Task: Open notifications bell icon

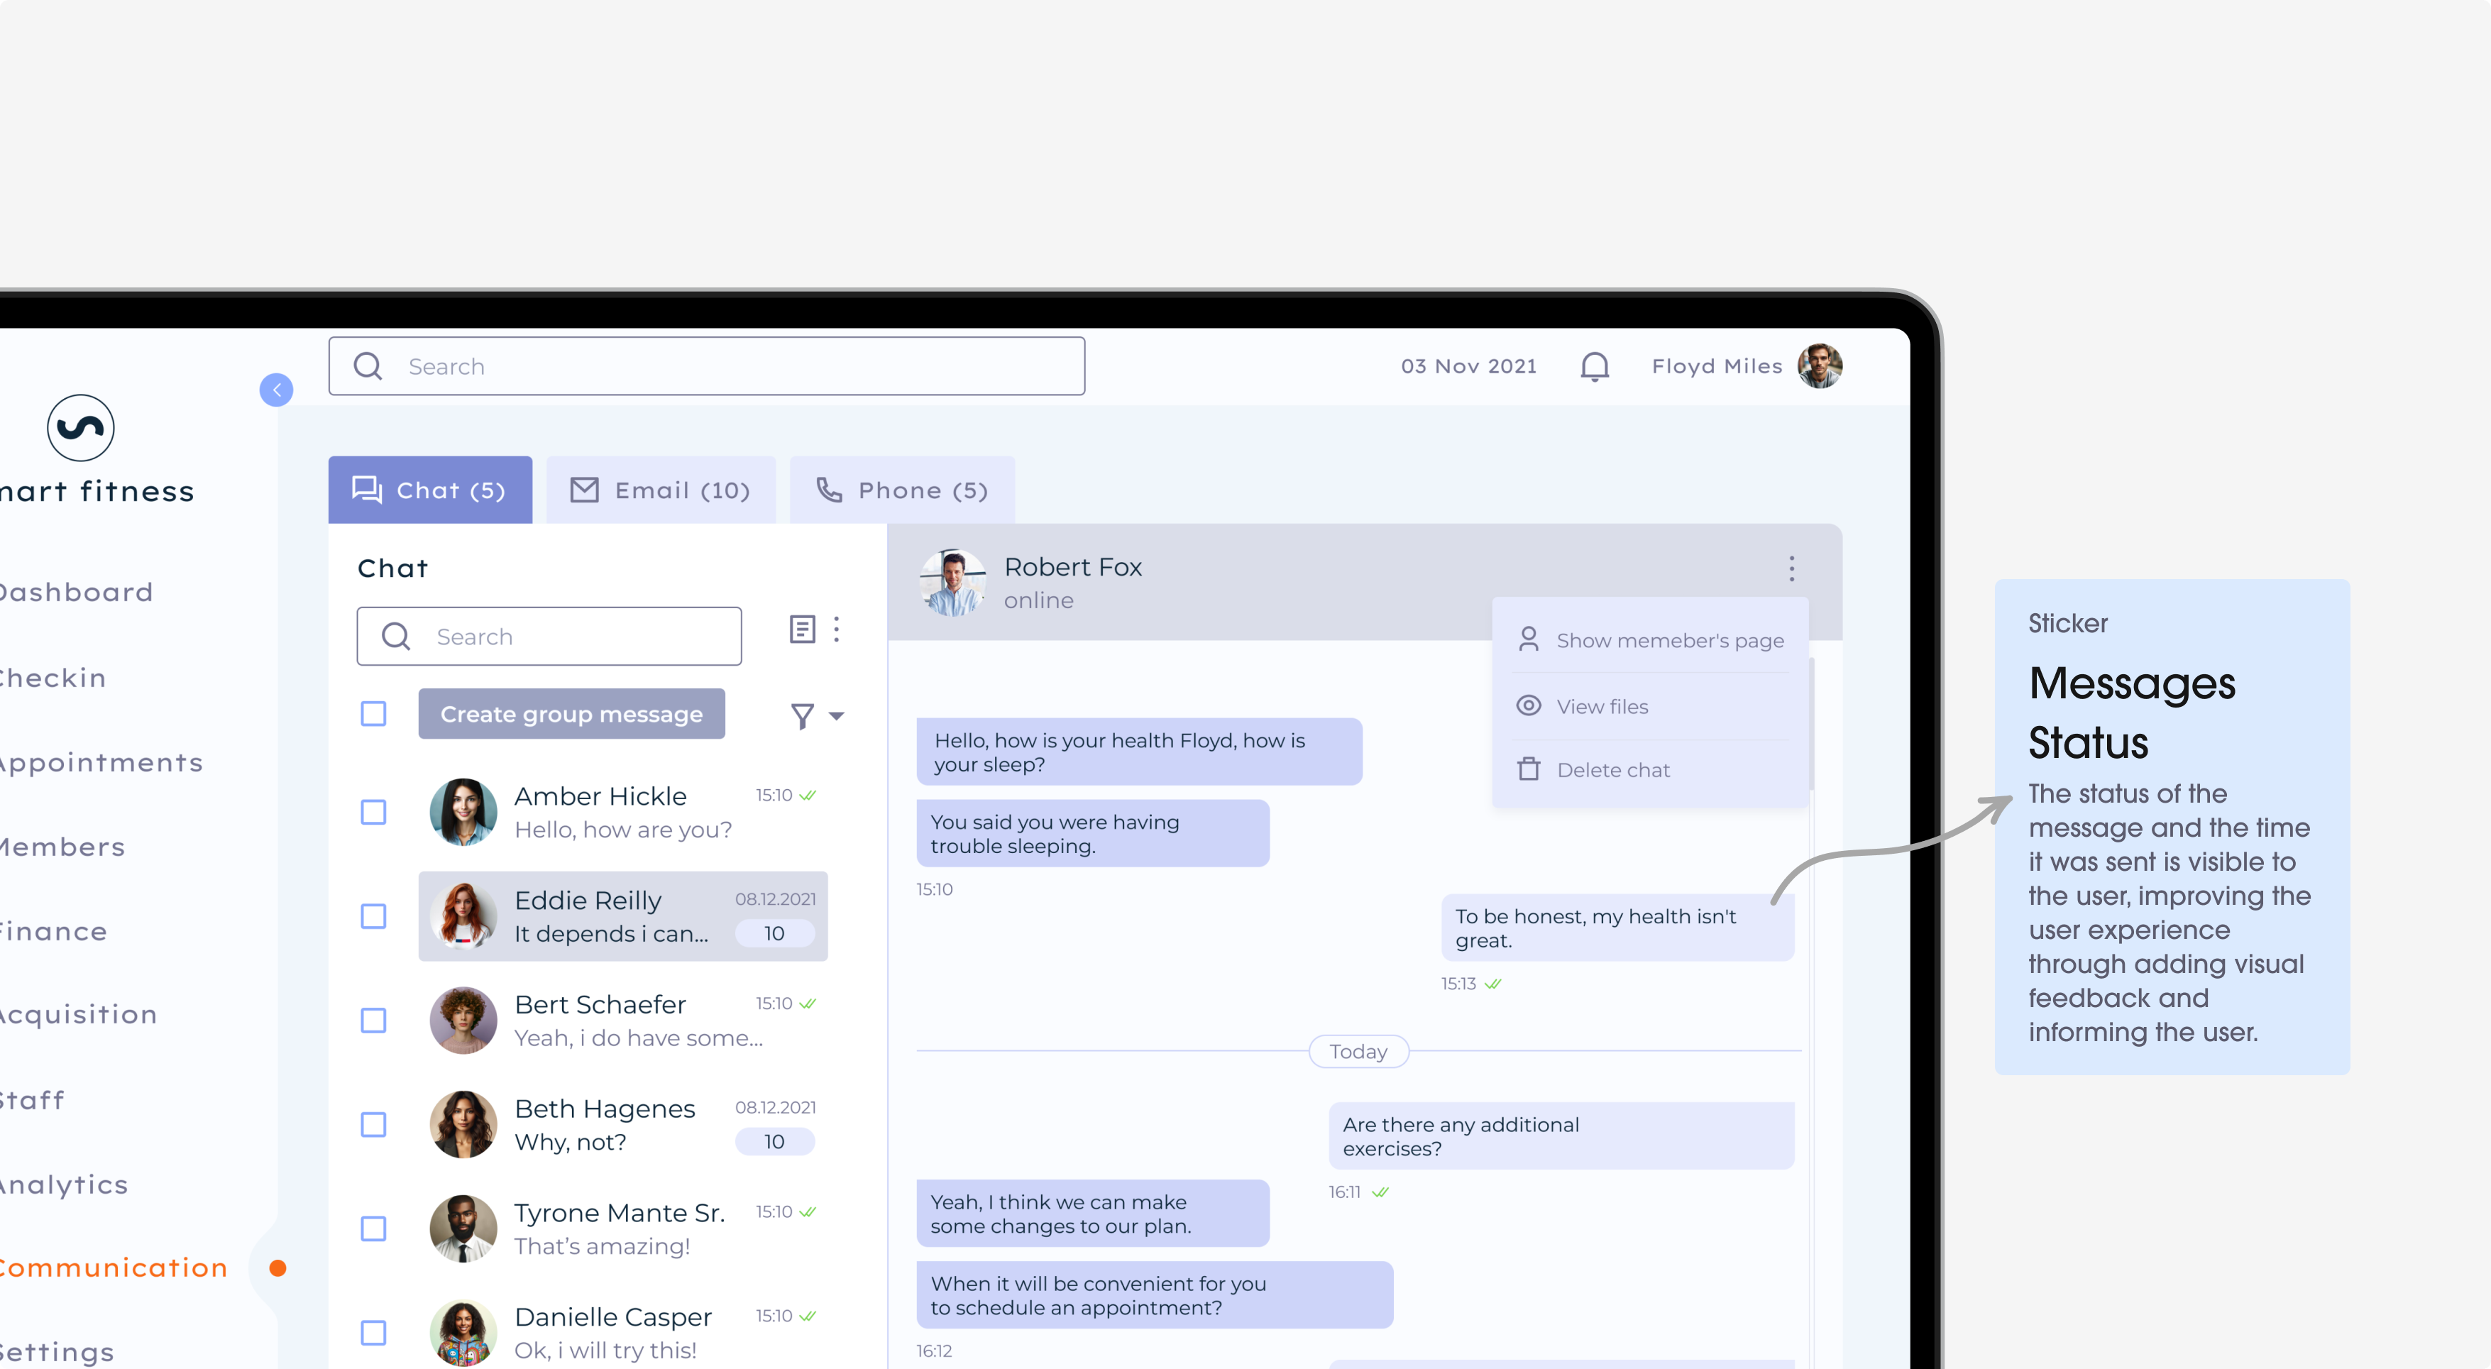Action: (1595, 366)
